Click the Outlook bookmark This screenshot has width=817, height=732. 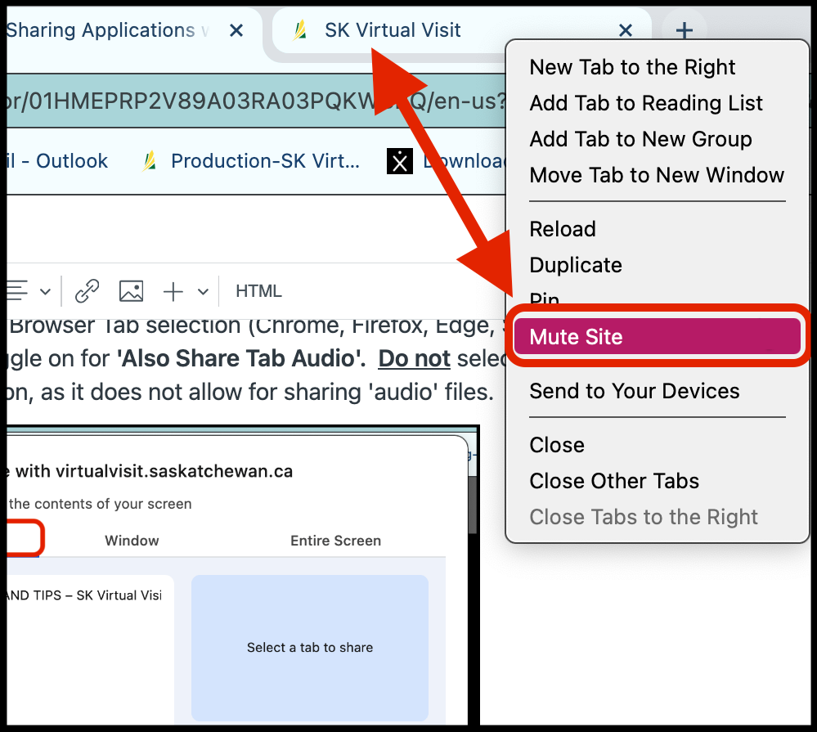pyautogui.click(x=57, y=161)
